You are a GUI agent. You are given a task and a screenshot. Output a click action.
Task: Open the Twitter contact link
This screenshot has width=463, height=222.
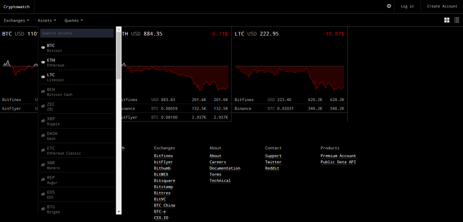(x=273, y=162)
